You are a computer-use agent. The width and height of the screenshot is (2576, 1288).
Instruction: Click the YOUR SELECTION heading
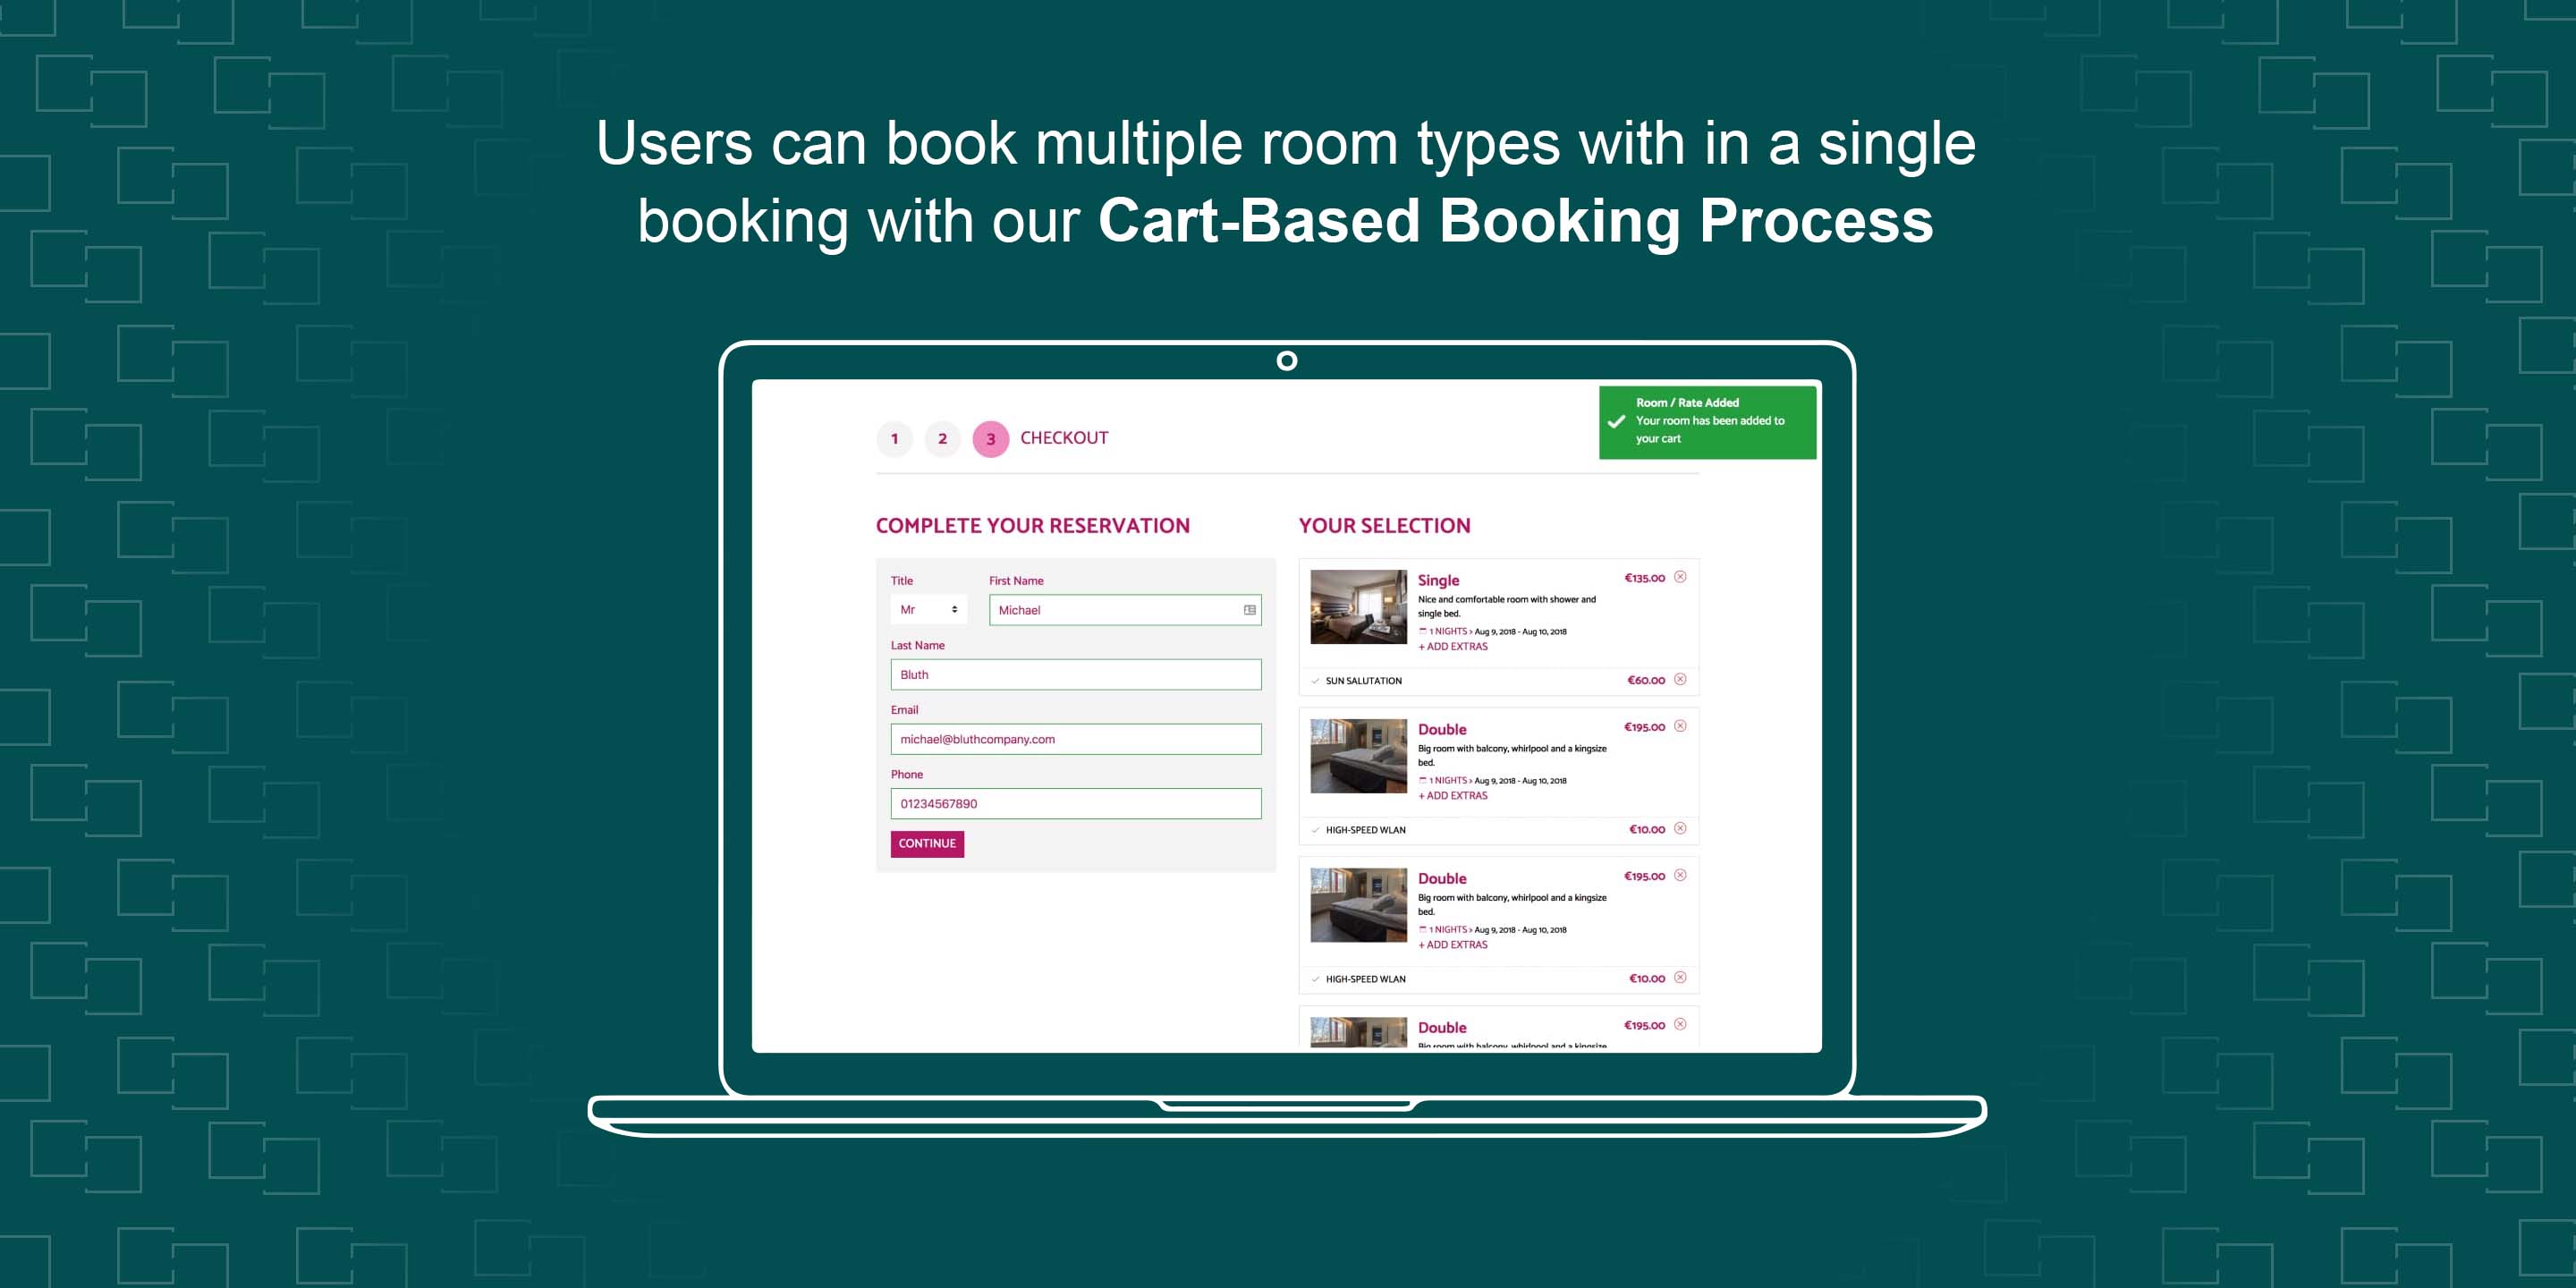1384,526
